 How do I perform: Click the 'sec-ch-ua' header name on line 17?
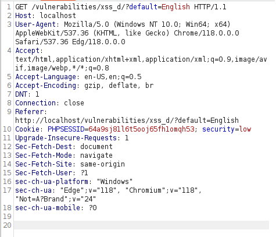click(34, 190)
